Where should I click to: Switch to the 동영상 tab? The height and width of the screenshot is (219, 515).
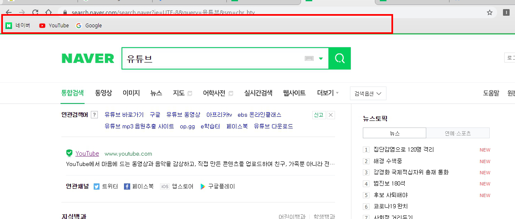(103, 93)
